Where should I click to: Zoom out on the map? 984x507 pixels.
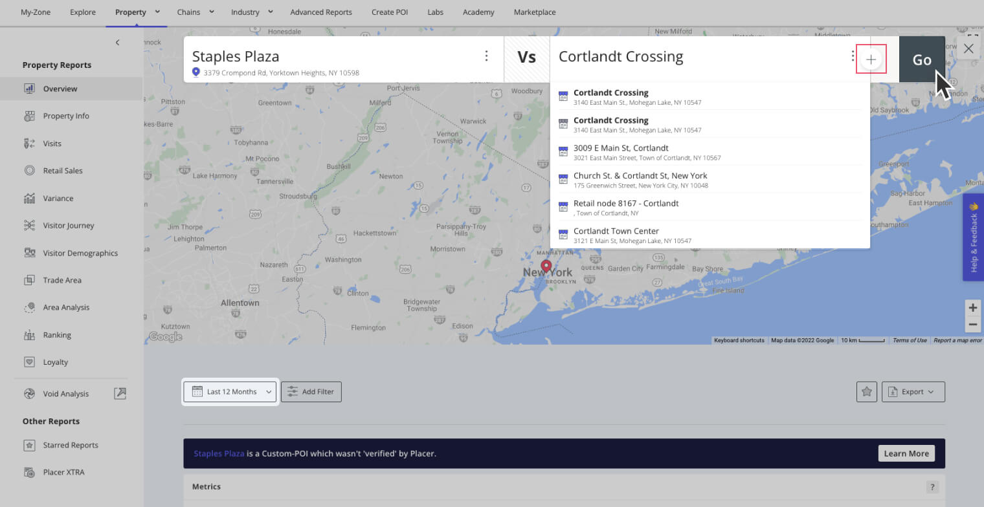click(x=972, y=324)
